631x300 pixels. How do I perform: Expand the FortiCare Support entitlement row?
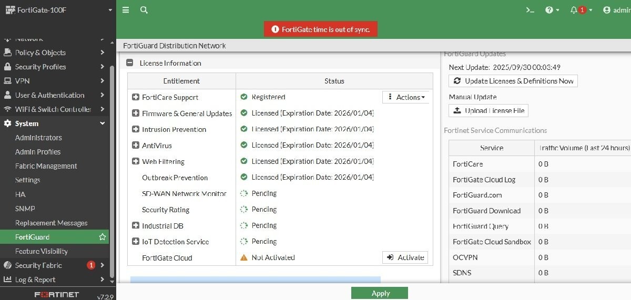click(136, 97)
